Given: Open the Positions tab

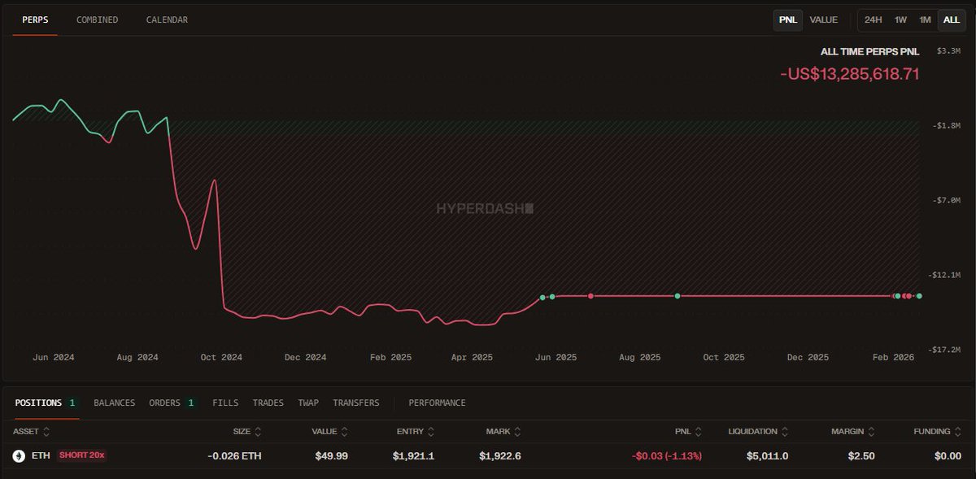Looking at the screenshot, I should point(46,403).
